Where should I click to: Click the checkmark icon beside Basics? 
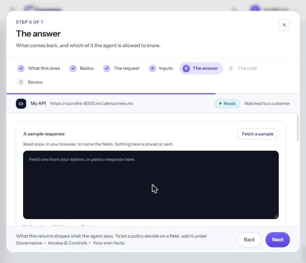pos(73,68)
